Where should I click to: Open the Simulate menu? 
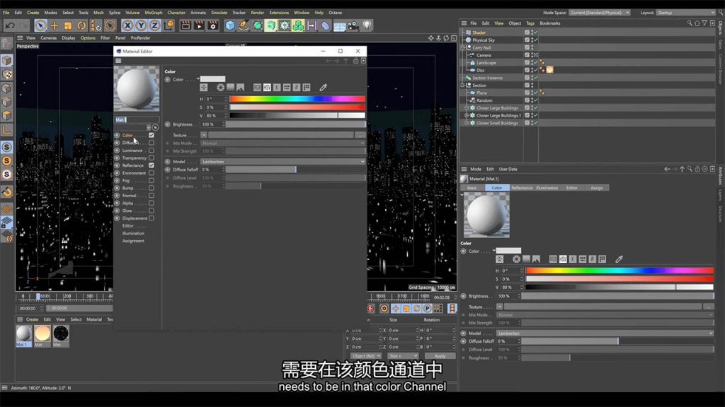(x=219, y=13)
